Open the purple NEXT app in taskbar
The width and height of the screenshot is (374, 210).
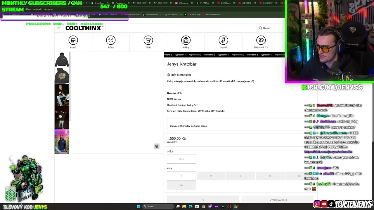coord(216,206)
